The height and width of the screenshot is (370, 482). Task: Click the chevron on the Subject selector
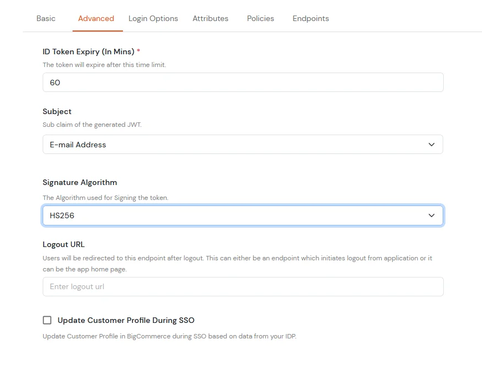coord(432,144)
